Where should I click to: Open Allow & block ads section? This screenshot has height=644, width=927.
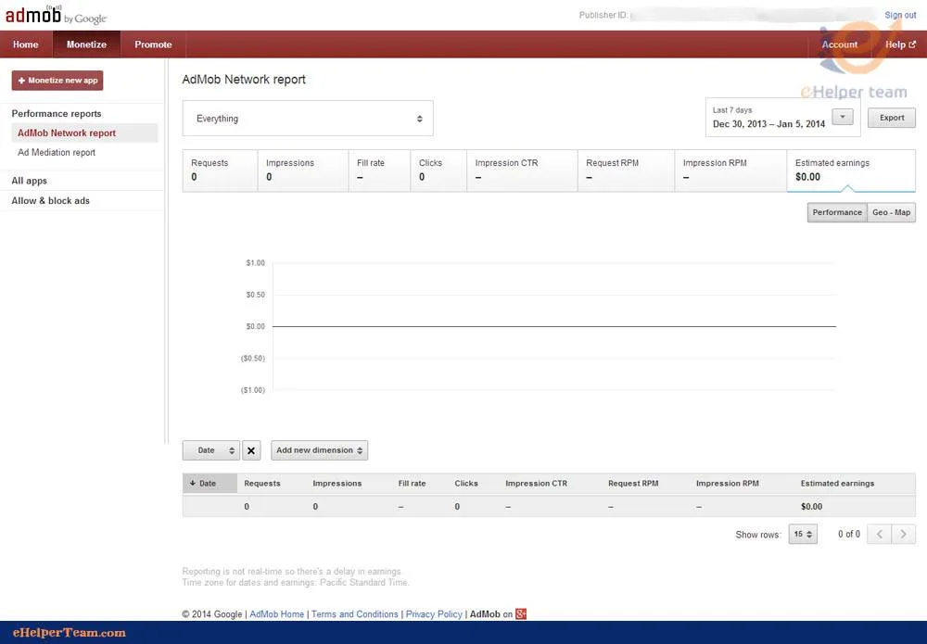coord(51,201)
